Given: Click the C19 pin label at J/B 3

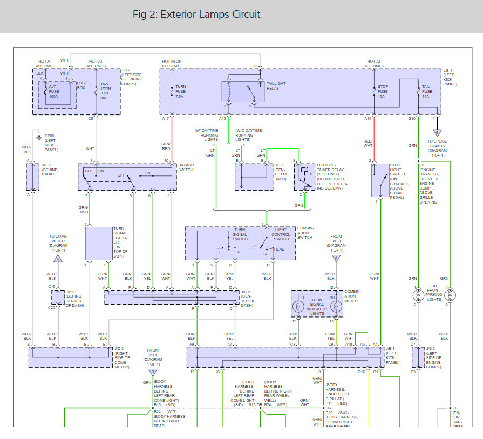Looking at the screenshot, I should coord(51,286).
